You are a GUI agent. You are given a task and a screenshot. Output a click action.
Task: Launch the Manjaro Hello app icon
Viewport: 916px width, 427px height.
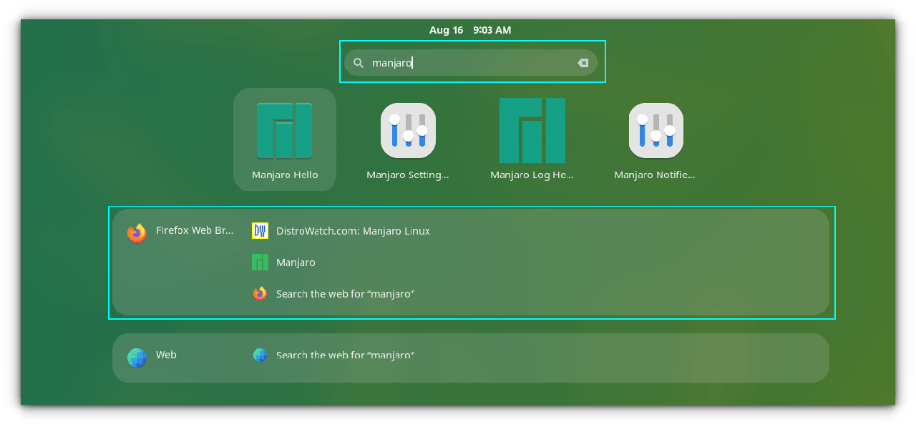pyautogui.click(x=284, y=131)
